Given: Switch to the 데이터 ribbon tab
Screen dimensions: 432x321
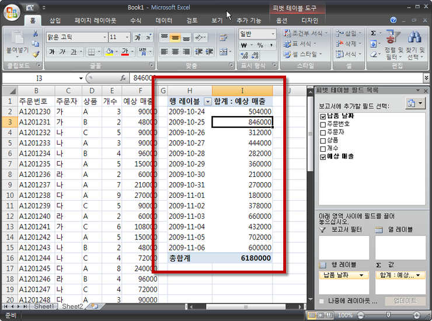Looking at the screenshot, I should tap(164, 20).
